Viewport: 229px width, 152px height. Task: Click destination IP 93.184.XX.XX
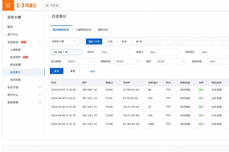(131, 124)
